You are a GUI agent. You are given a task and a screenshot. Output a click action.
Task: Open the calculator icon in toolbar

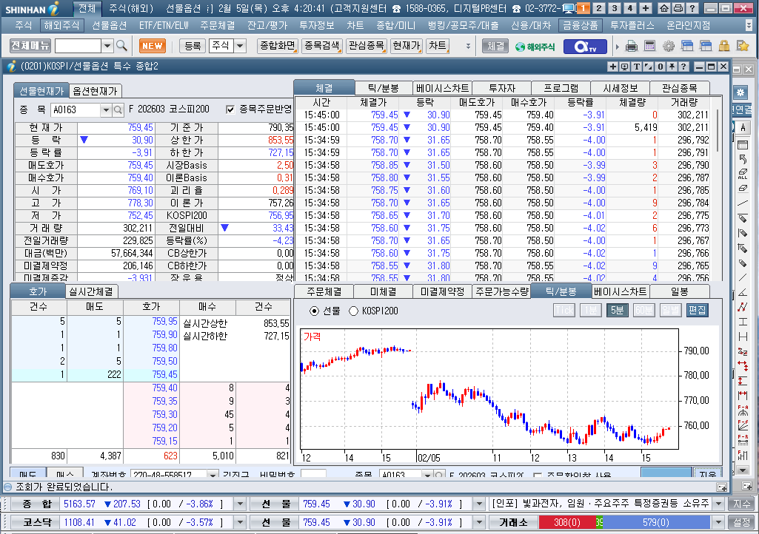[649, 47]
